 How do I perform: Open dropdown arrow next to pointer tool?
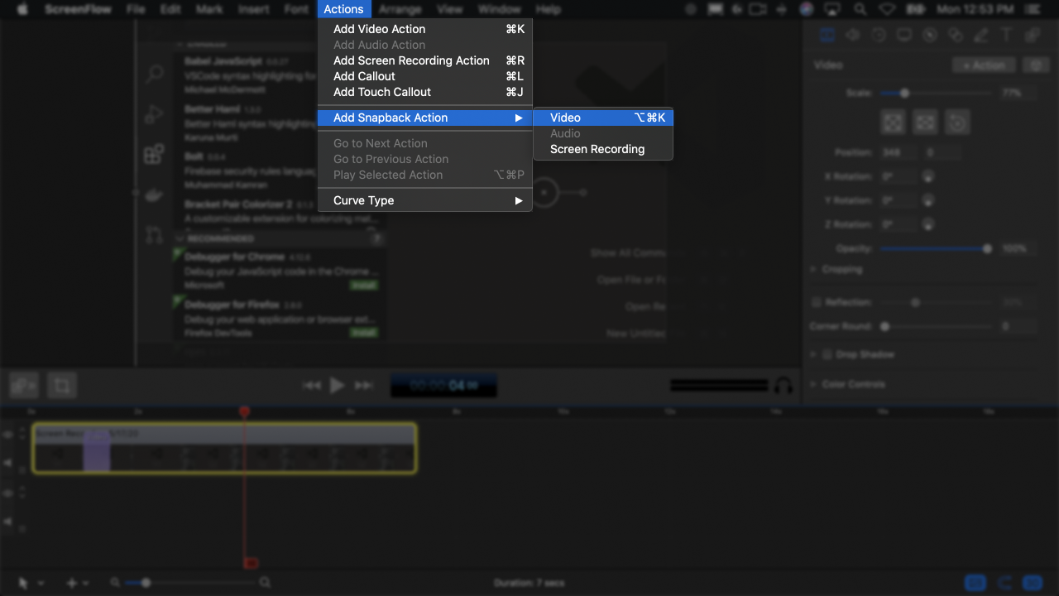point(41,584)
